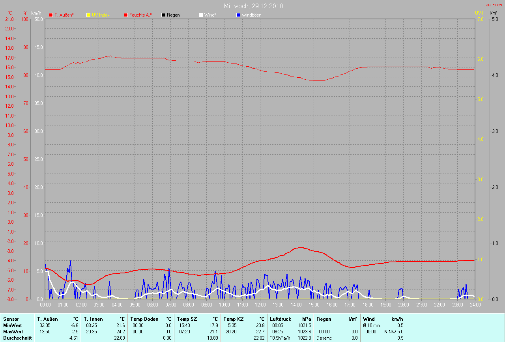505x342 pixels.
Task: Click the MinWert row header
Action: point(13,325)
